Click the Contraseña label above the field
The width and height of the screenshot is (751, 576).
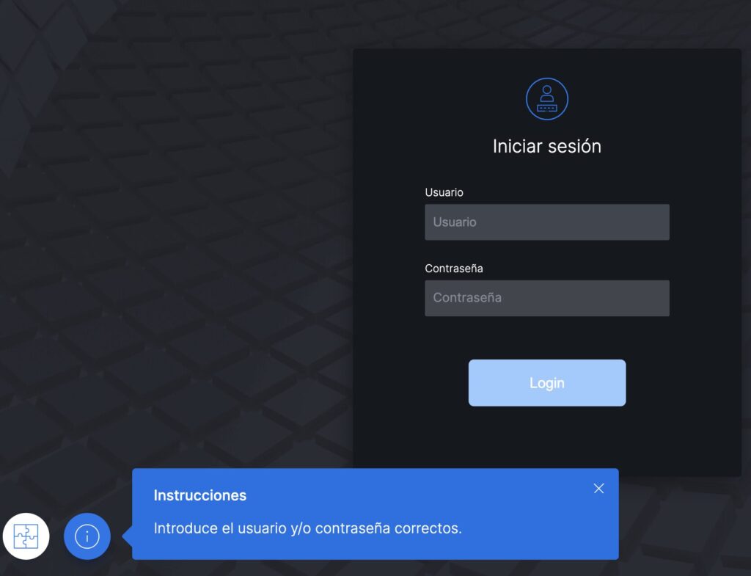(x=453, y=269)
